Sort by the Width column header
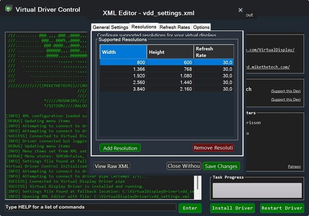Screen dimensions: 309x216 click(x=123, y=52)
